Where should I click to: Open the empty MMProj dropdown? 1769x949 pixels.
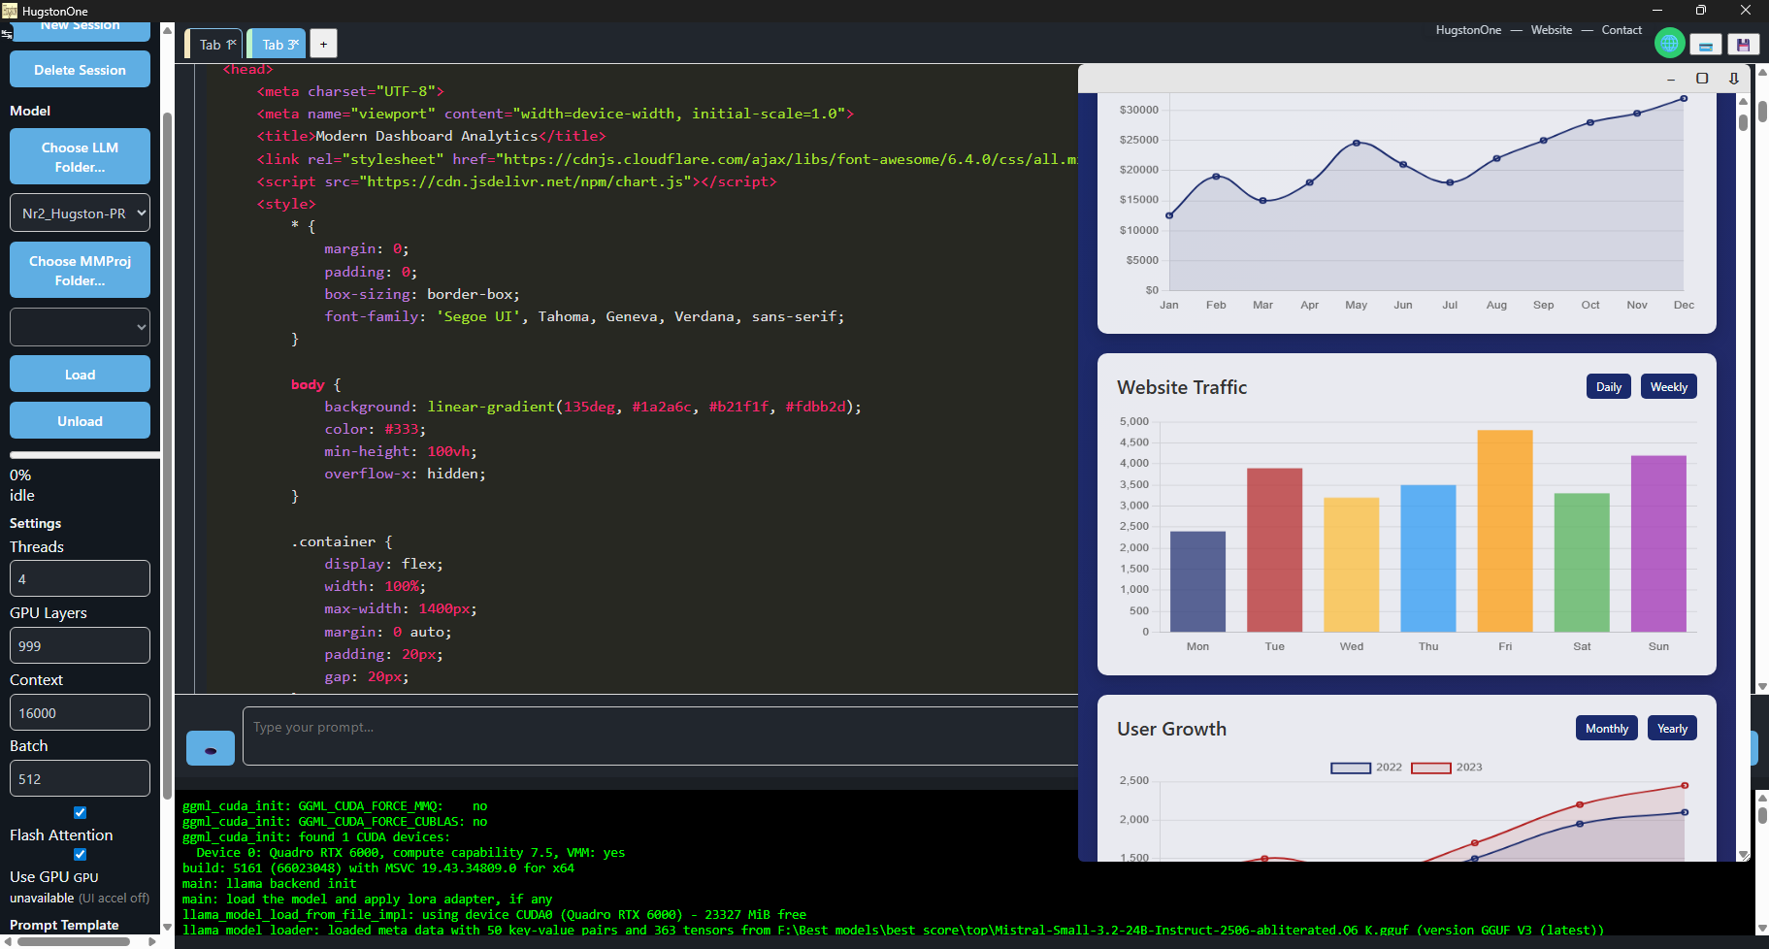[80, 327]
